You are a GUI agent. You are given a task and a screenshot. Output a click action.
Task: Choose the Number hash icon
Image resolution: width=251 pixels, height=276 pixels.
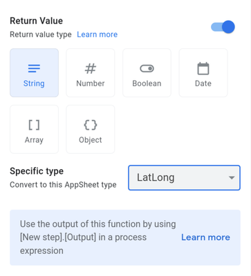(91, 68)
